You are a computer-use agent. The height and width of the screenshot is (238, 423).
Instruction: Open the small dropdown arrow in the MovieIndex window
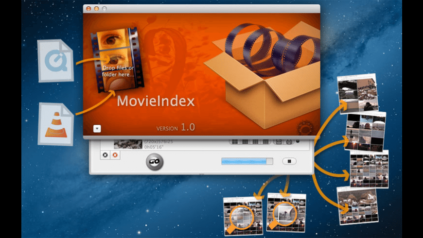97,129
